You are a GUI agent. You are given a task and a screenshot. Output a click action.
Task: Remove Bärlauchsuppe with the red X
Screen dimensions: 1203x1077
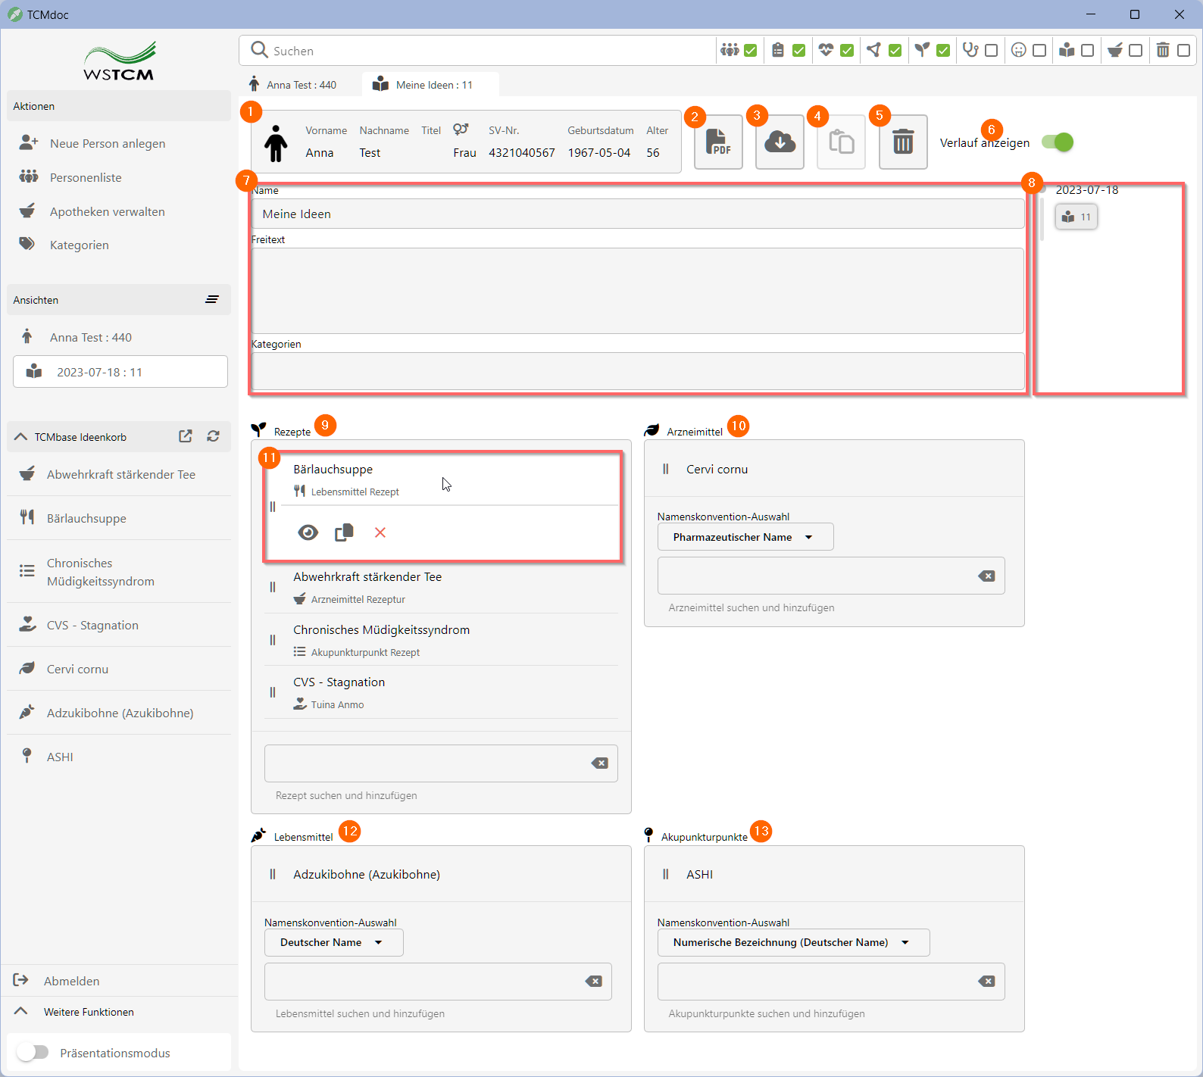(380, 532)
